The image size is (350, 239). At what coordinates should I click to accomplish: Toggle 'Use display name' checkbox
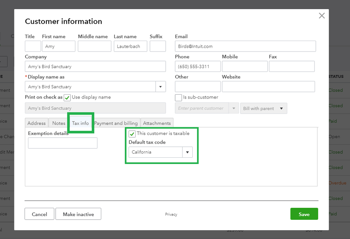(67, 98)
